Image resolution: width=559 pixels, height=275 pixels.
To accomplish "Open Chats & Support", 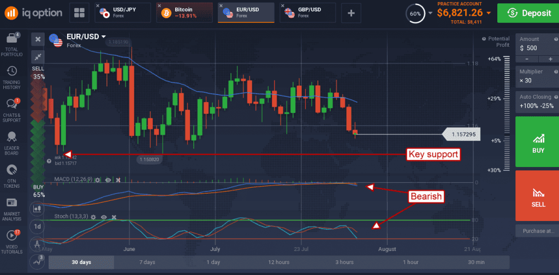I will [12, 110].
